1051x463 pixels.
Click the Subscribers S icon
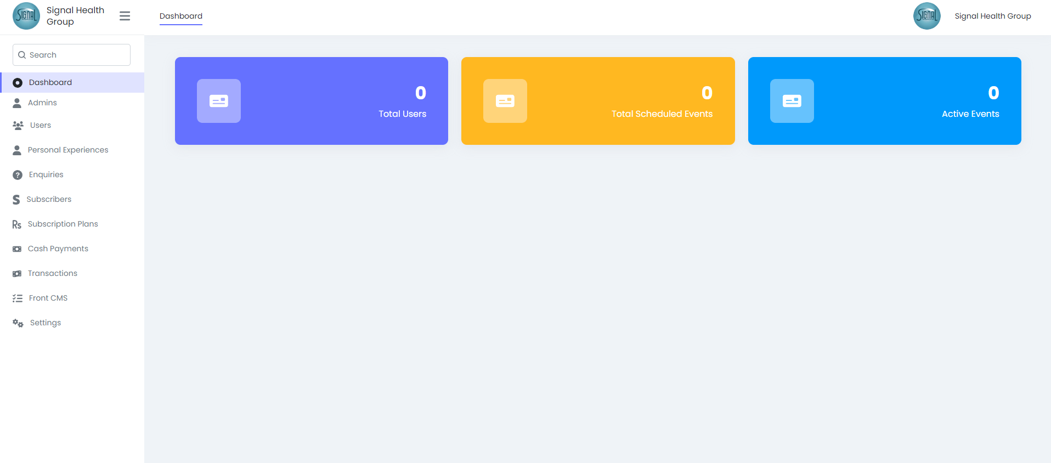click(x=16, y=200)
